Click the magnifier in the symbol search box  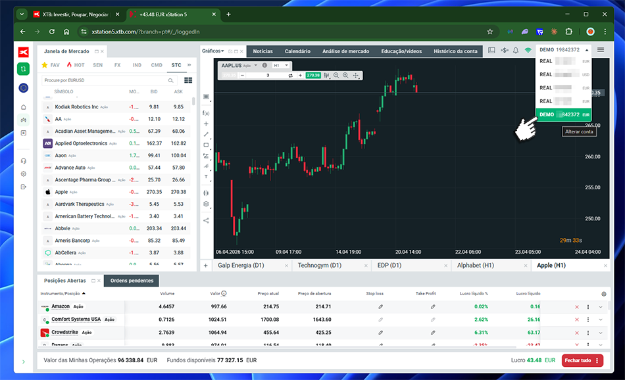tap(170, 80)
